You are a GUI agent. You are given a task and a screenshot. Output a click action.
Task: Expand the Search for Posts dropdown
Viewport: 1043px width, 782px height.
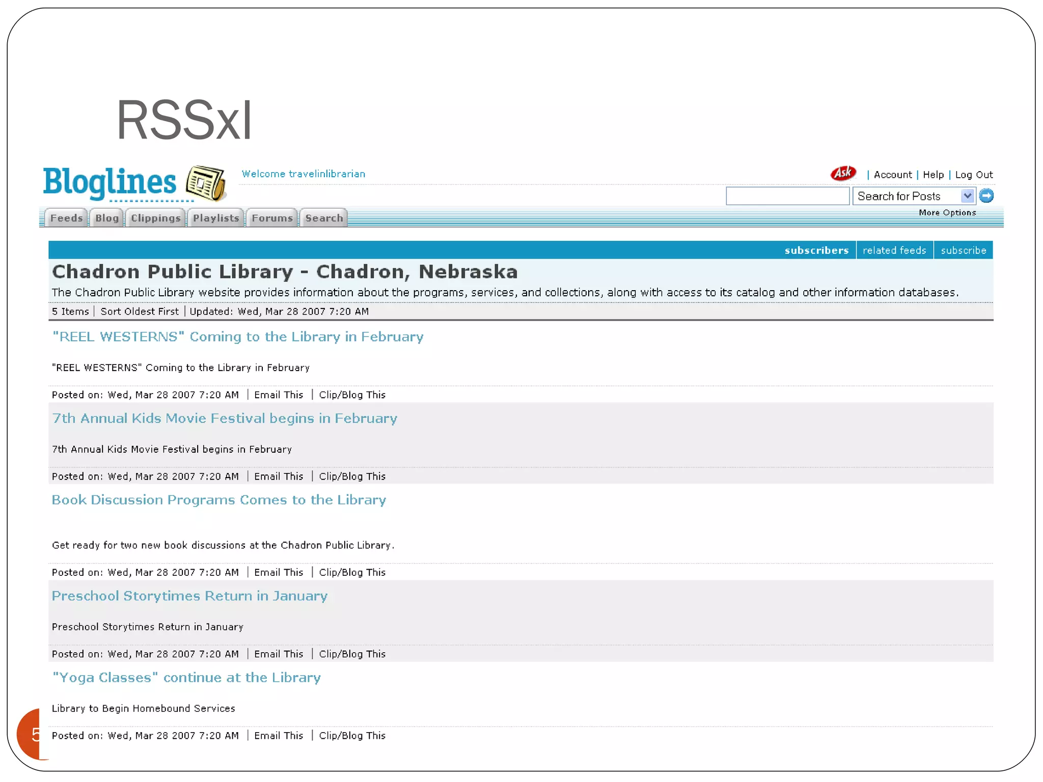coord(967,196)
